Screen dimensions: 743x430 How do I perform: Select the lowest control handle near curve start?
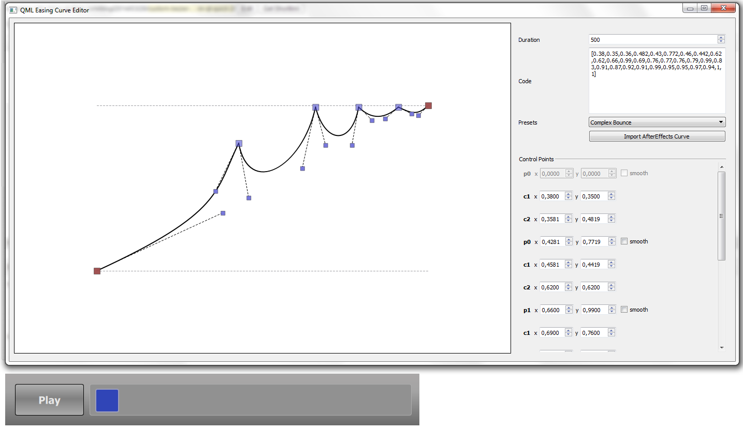[x=223, y=213]
